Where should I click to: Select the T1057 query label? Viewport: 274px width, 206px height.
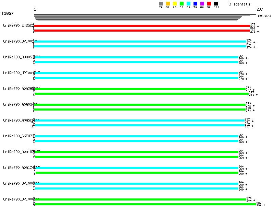8,14
